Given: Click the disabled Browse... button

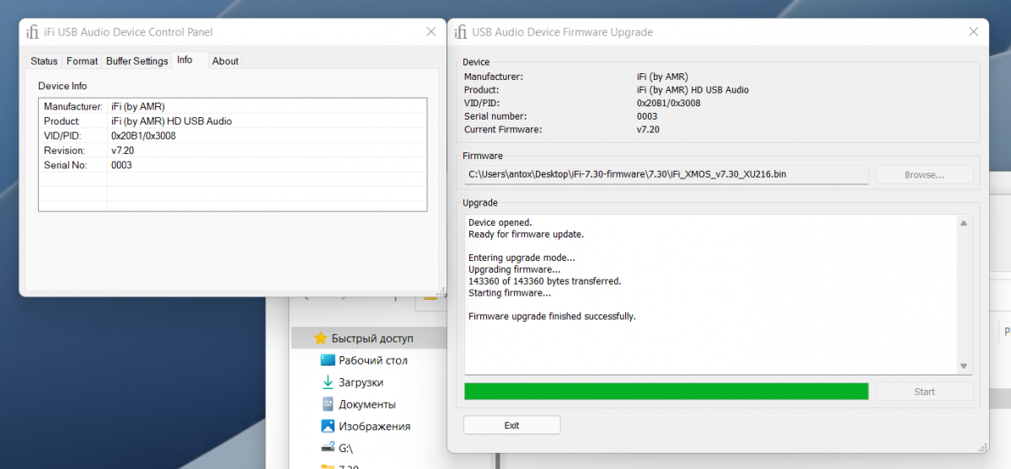Looking at the screenshot, I should tap(924, 174).
